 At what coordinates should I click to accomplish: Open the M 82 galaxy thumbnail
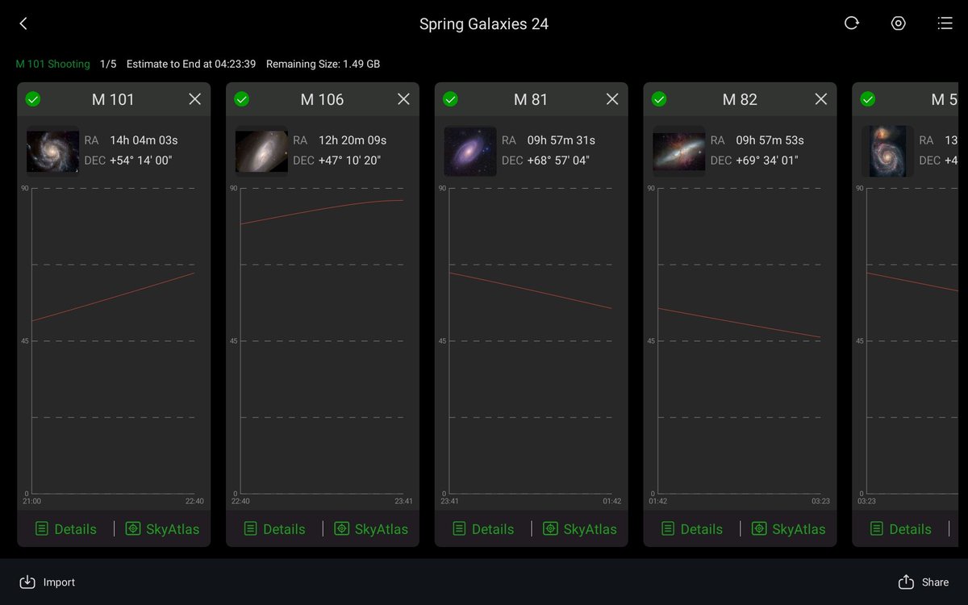click(679, 151)
